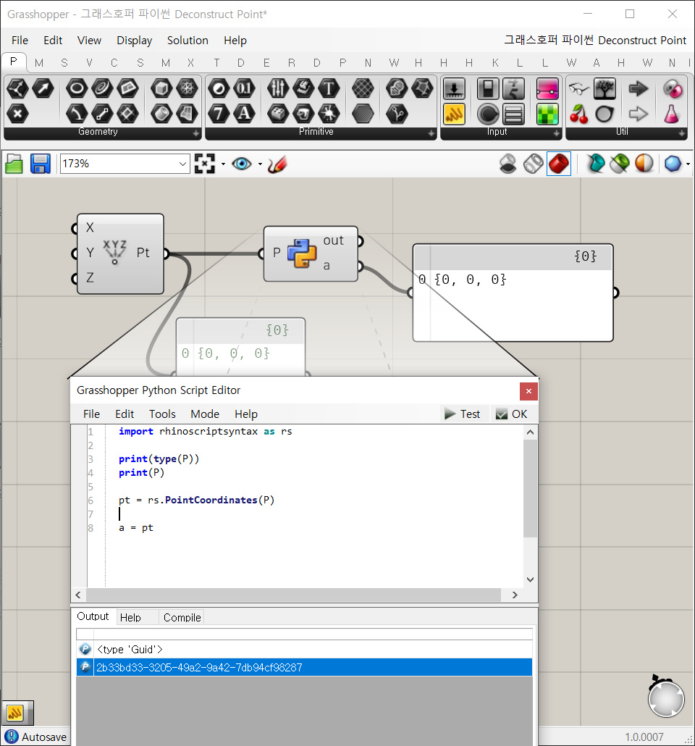Open the named views eye icon
The width and height of the screenshot is (695, 746).
click(x=242, y=164)
